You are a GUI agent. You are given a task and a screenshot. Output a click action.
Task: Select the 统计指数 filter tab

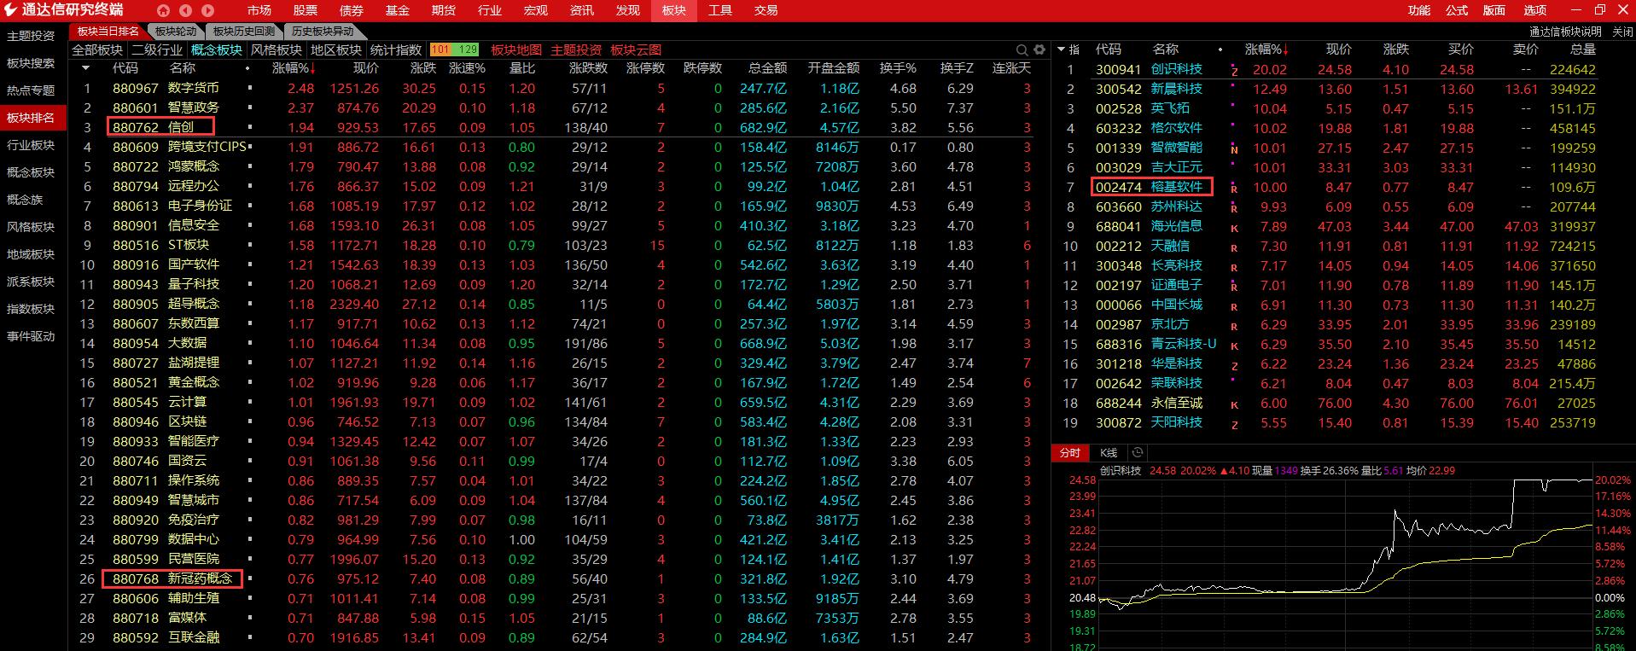[396, 49]
